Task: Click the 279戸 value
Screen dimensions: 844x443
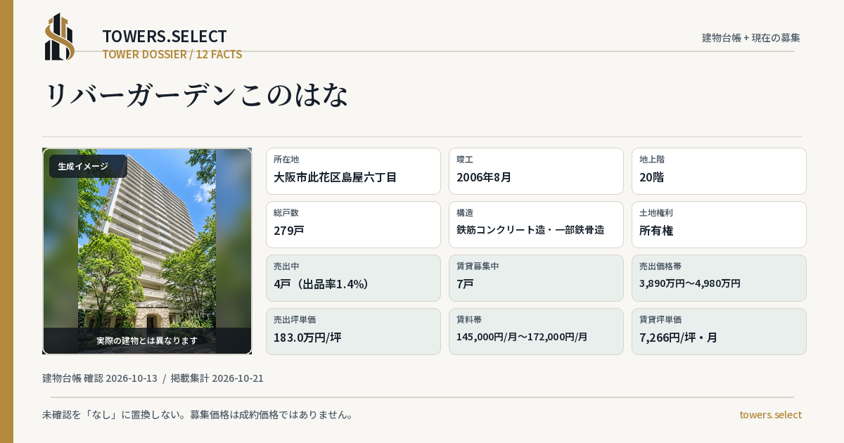Action: [289, 231]
